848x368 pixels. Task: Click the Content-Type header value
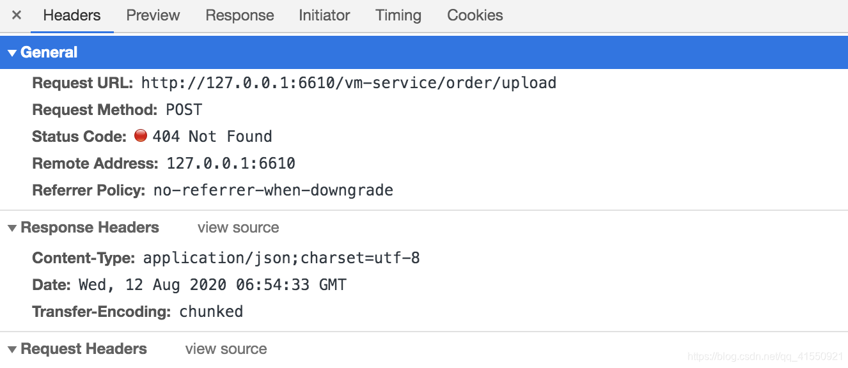click(x=281, y=258)
